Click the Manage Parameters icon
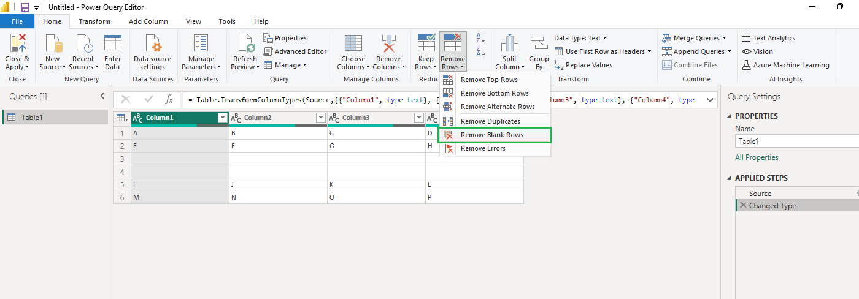The image size is (859, 299). [x=201, y=44]
